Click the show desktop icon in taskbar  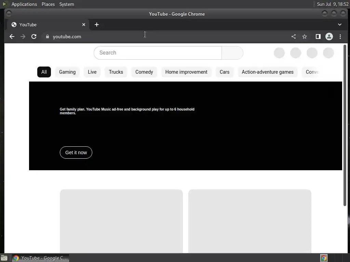click(x=4, y=258)
